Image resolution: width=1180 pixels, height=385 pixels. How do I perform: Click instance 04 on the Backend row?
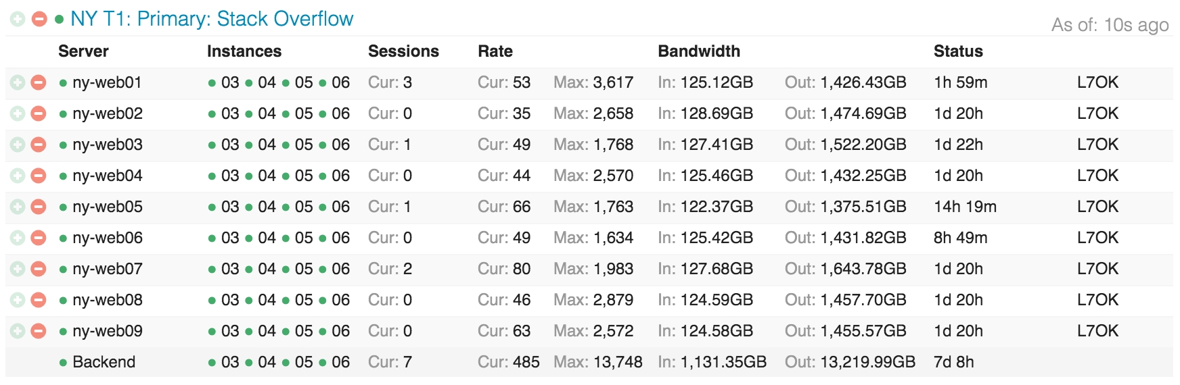267,362
